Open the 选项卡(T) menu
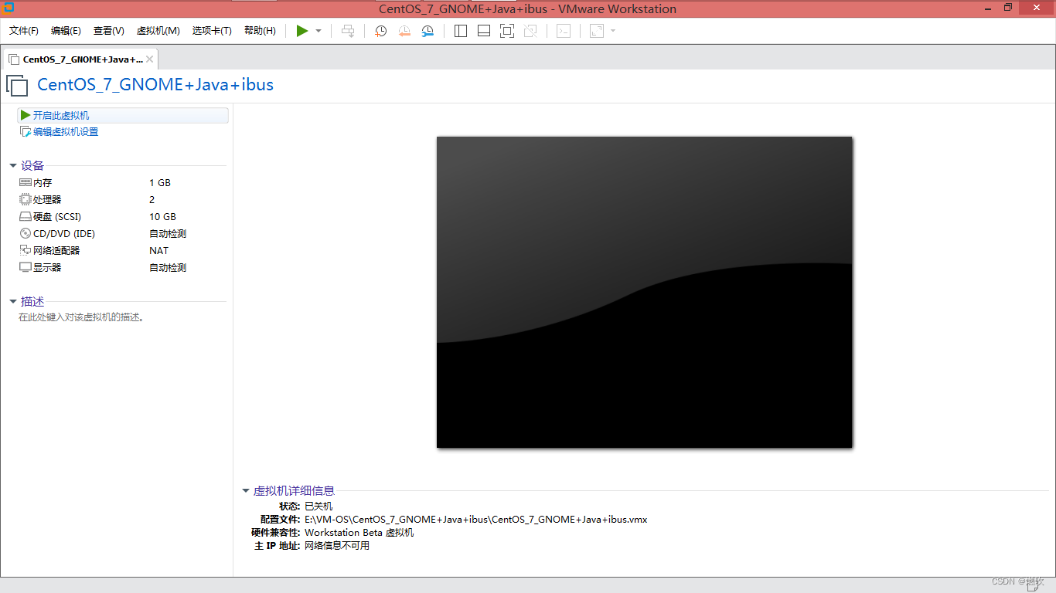Viewport: 1056px width, 593px height. coord(212,31)
